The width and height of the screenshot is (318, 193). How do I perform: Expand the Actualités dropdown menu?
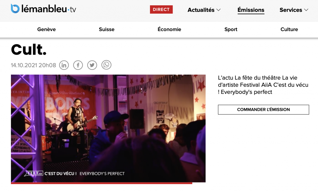[x=204, y=10]
